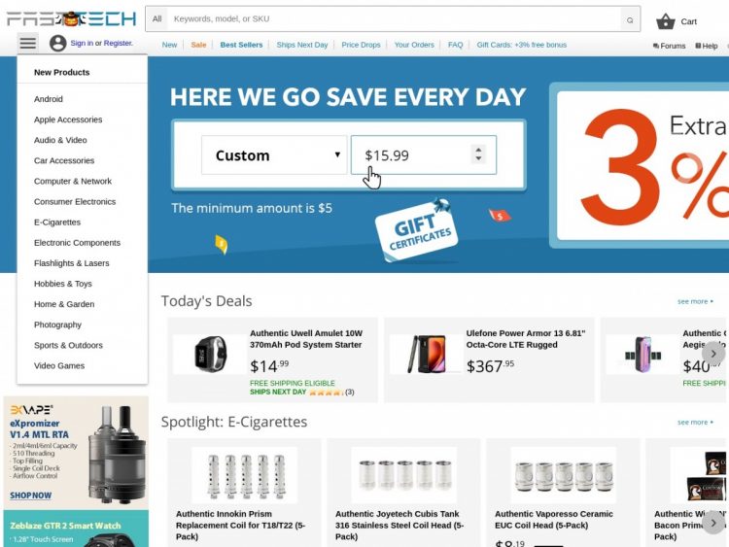Viewport: 729px width, 547px height.
Task: Click the user account avatar icon
Action: coord(58,43)
